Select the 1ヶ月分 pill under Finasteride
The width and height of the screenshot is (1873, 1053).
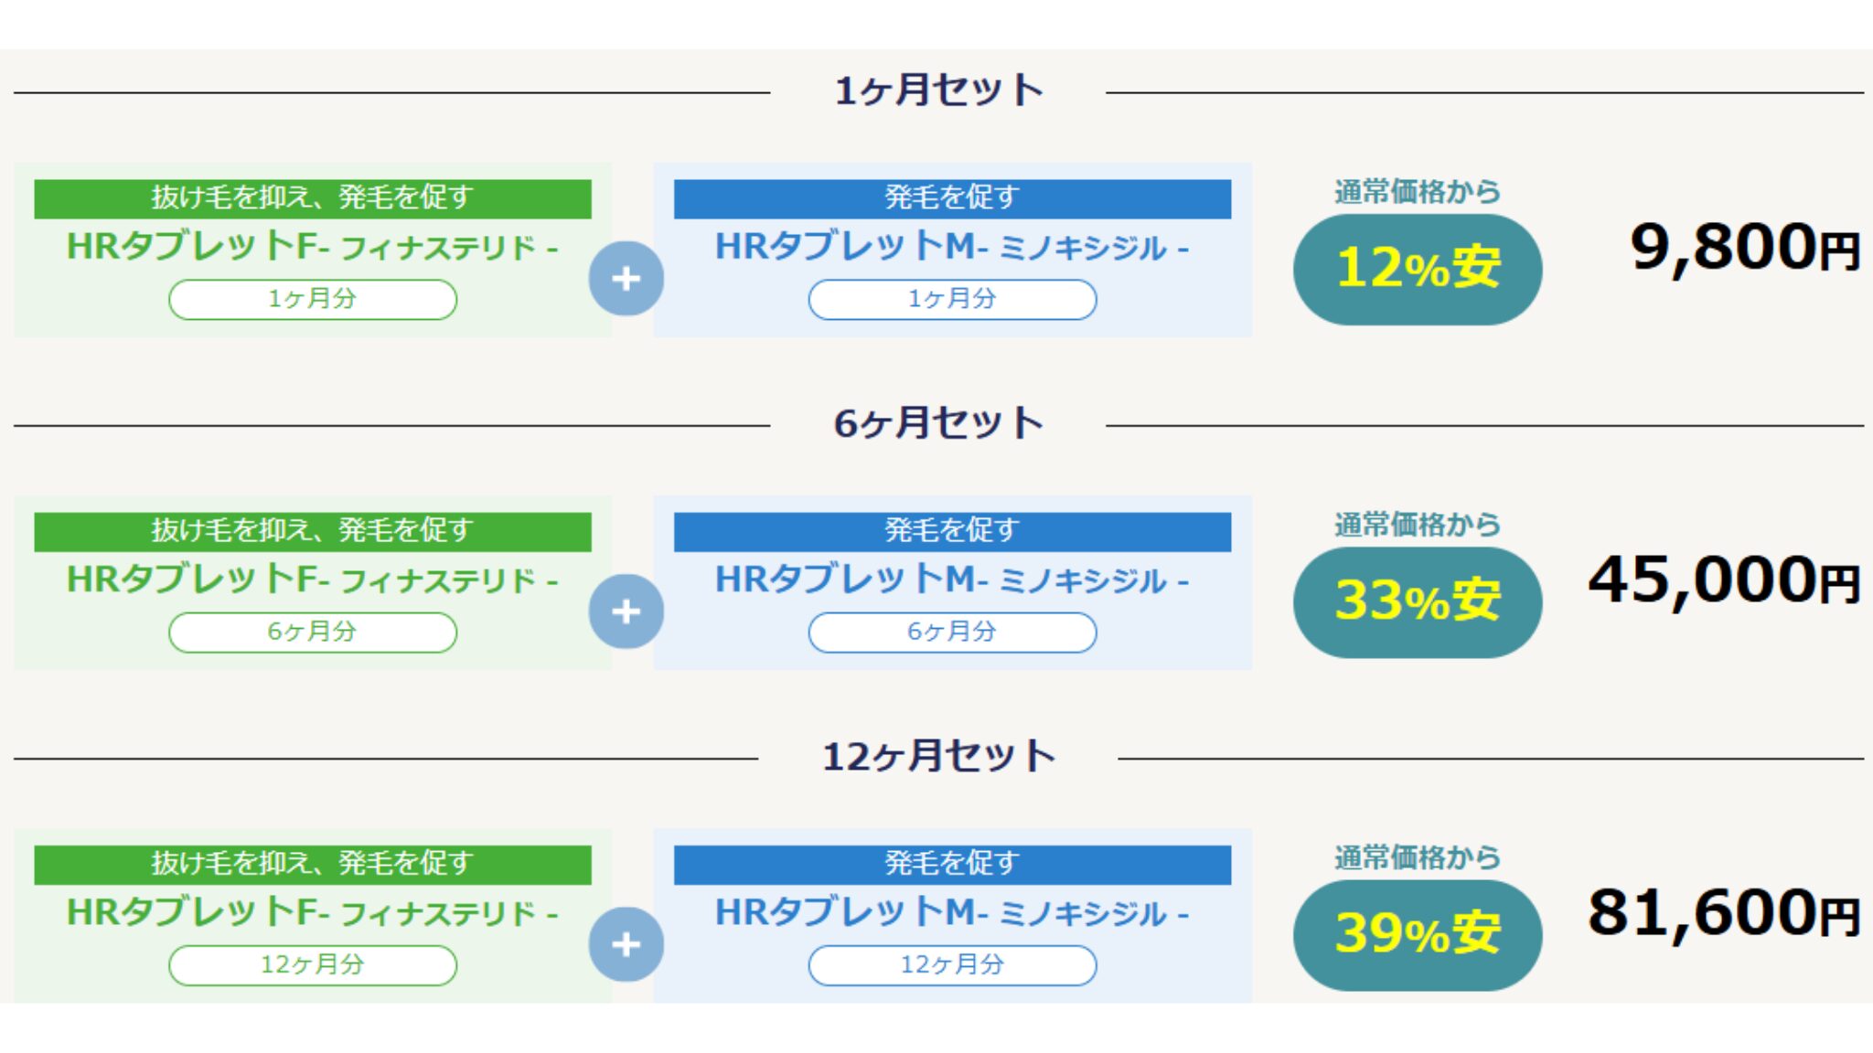click(x=312, y=299)
